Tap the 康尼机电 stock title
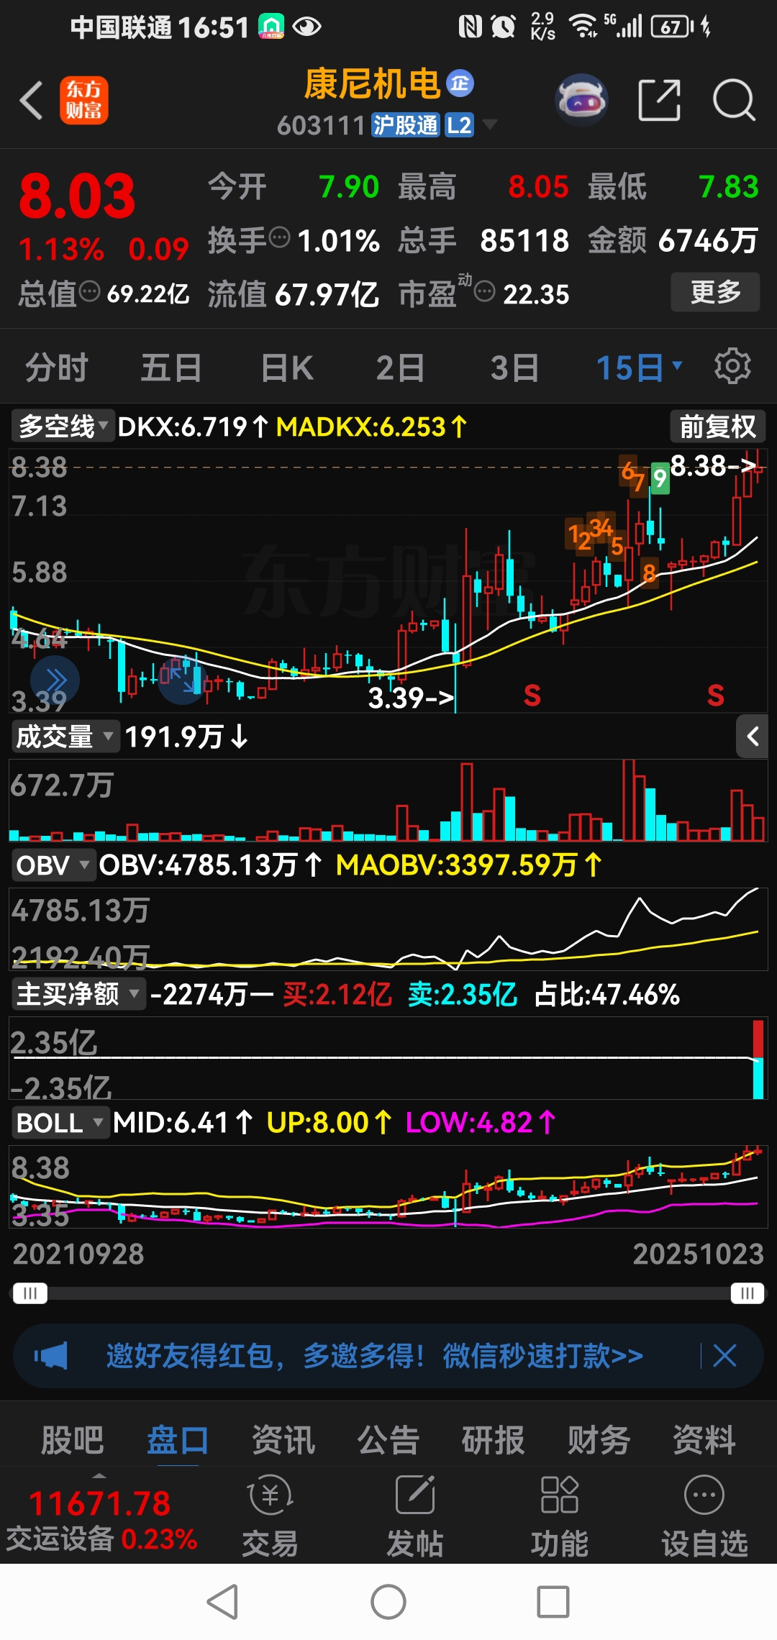This screenshot has width=777, height=1640. tap(372, 84)
